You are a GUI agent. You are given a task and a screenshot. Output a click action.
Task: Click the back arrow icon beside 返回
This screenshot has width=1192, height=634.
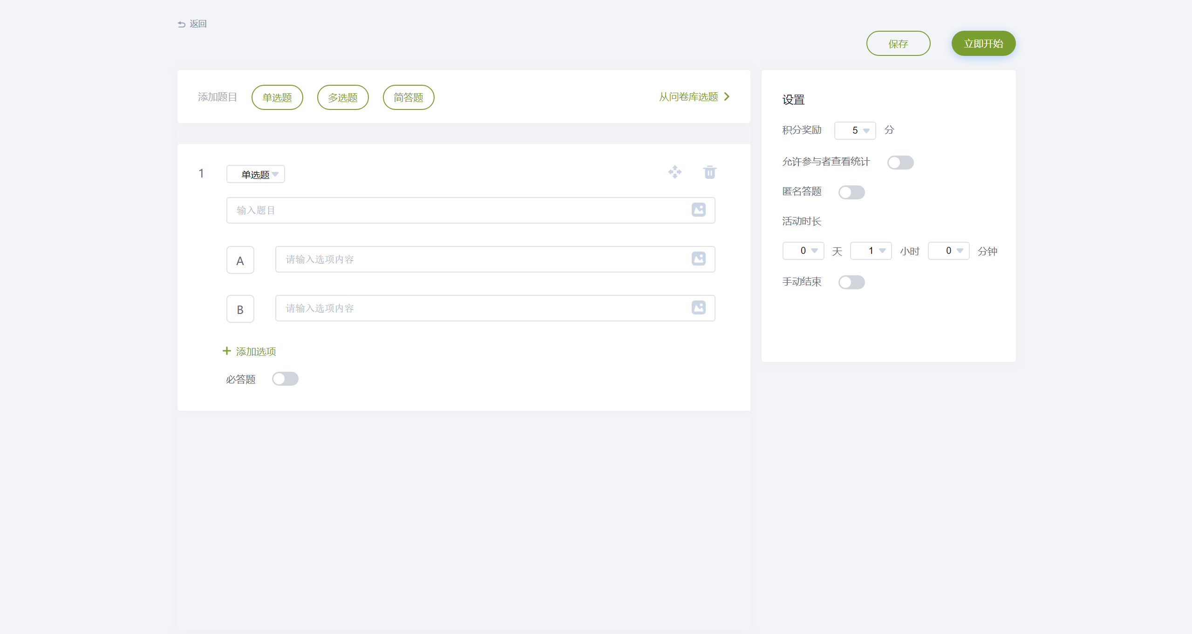coord(182,24)
